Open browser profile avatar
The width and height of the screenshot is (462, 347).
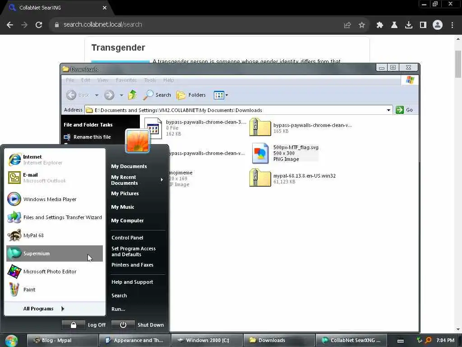tap(438, 25)
